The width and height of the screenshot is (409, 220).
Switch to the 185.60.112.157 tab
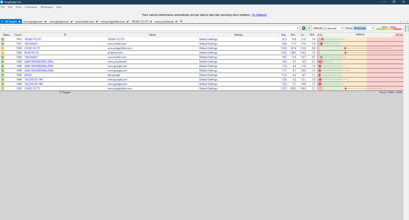(140, 22)
